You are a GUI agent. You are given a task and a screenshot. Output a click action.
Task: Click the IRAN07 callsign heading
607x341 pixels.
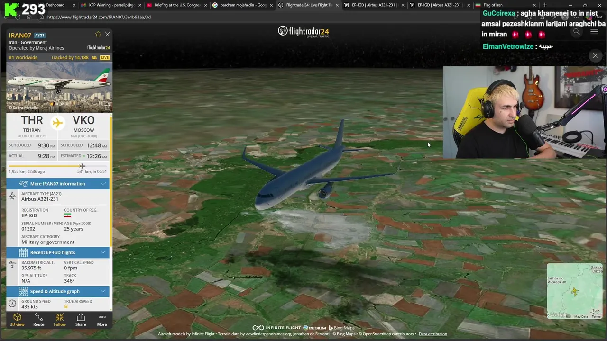[x=20, y=36]
